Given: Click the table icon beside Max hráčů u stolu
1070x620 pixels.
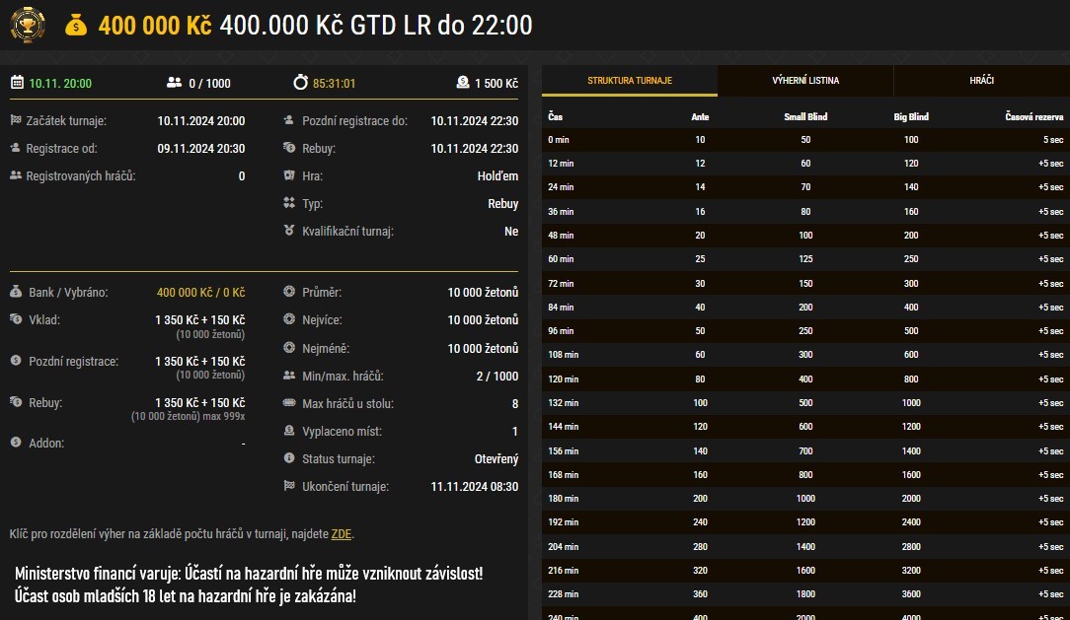Looking at the screenshot, I should pyautogui.click(x=287, y=402).
